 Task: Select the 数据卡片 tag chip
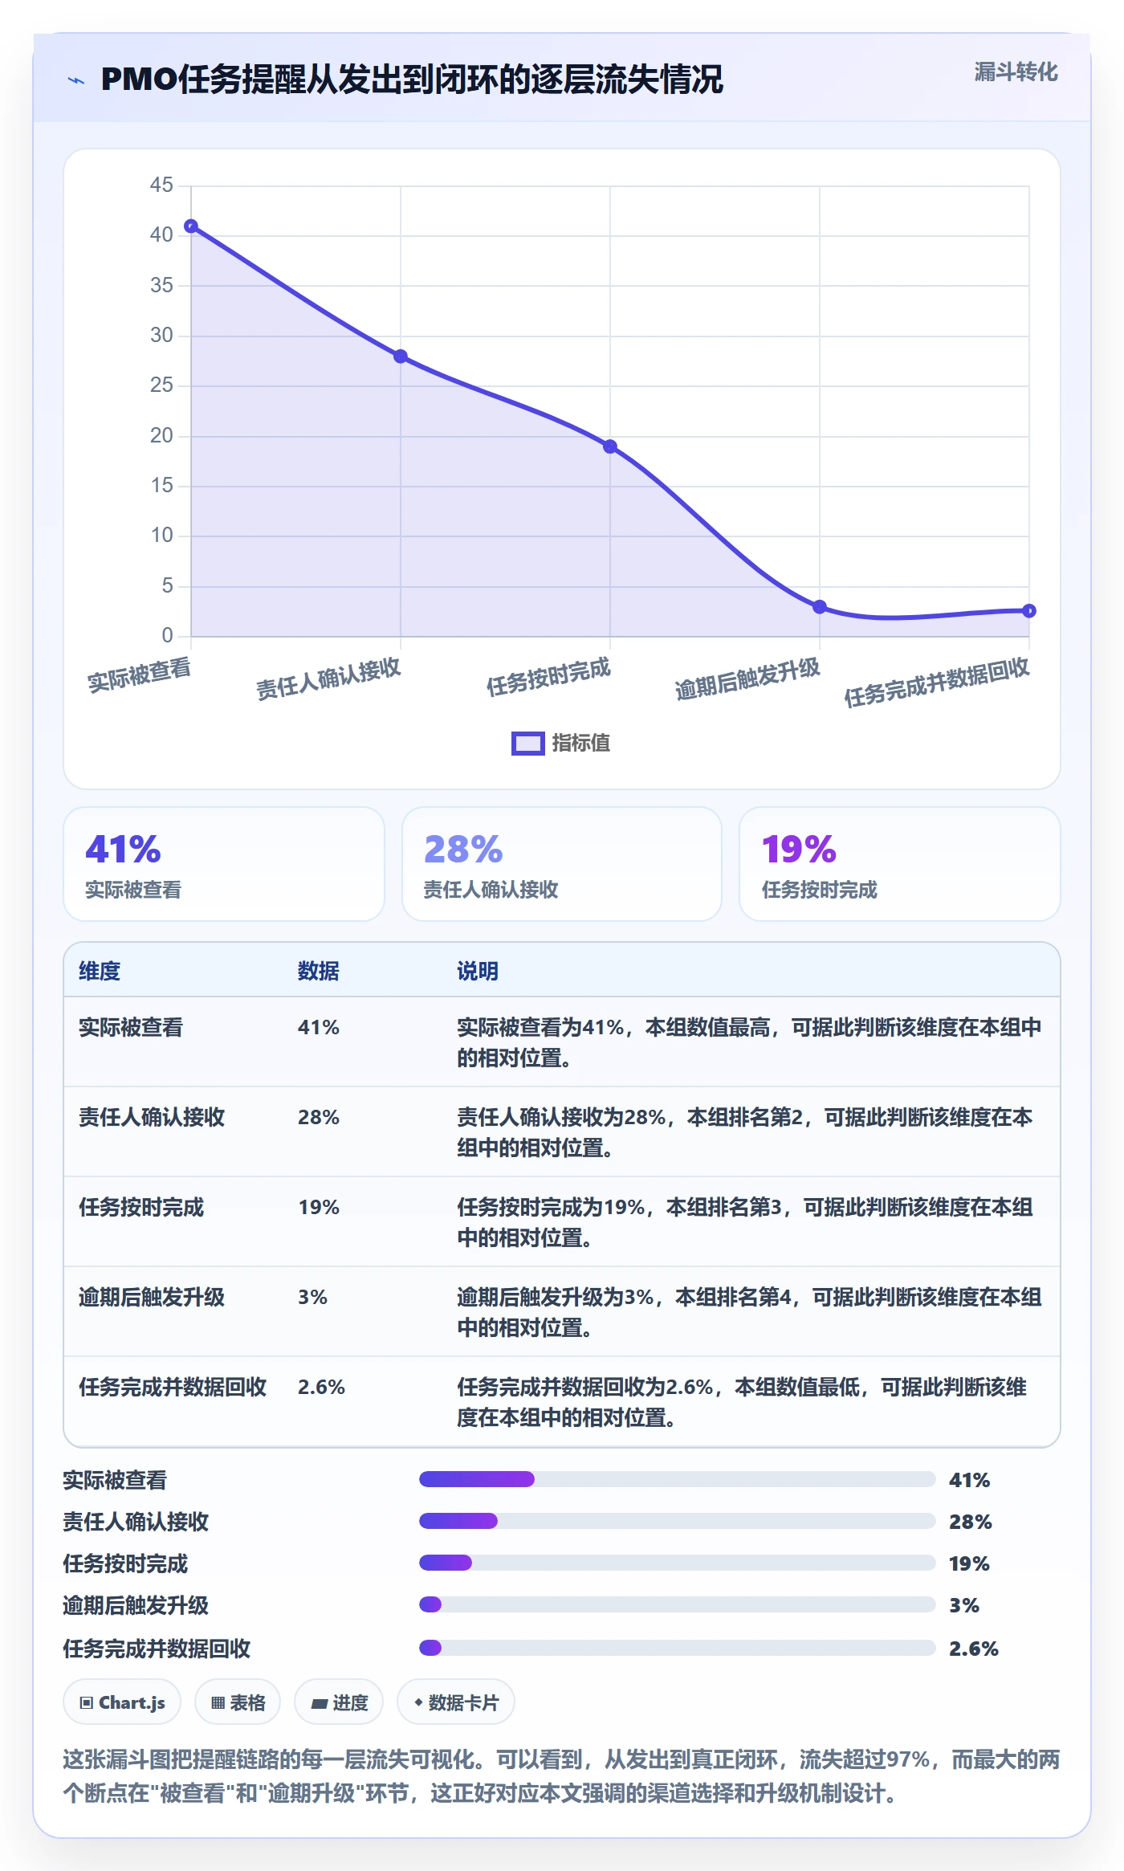(x=456, y=1702)
